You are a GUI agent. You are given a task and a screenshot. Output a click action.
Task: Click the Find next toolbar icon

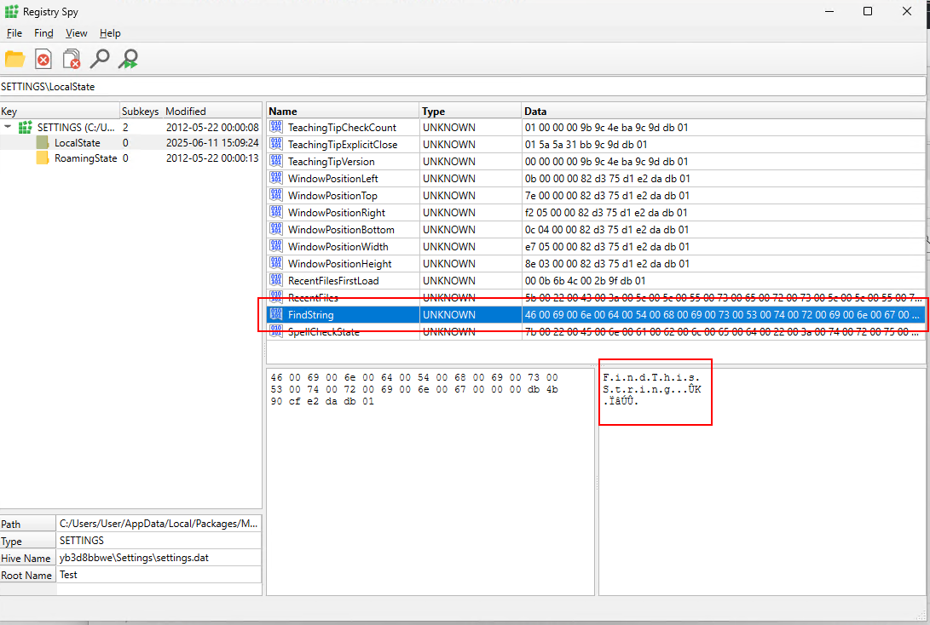coord(128,59)
